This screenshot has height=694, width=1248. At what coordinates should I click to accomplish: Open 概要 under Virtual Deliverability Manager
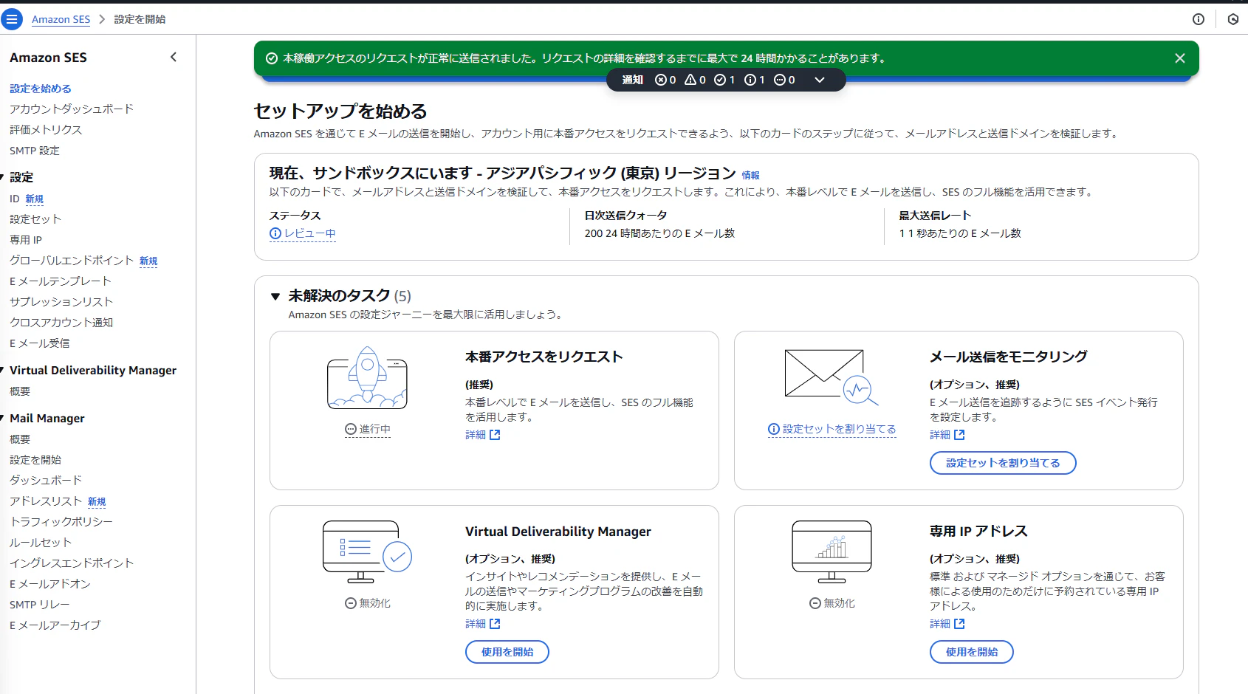(20, 391)
